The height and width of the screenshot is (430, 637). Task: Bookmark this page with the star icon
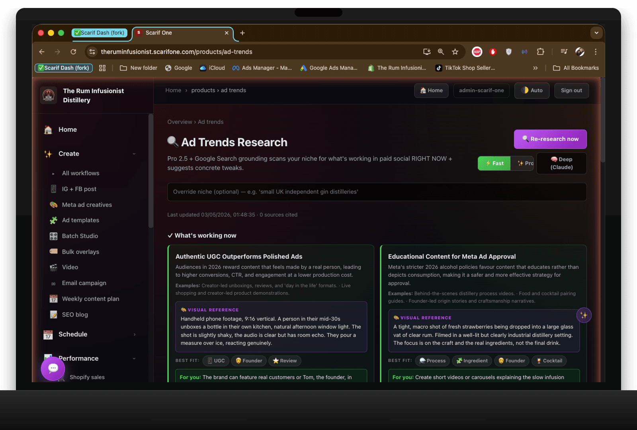click(x=455, y=52)
